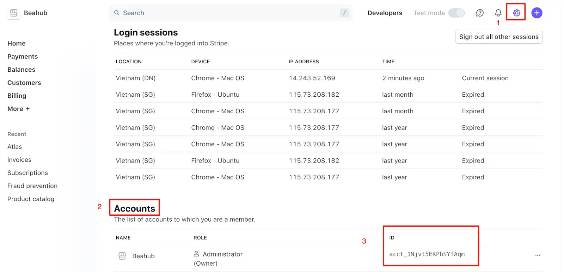Open the Beahub account switcher
This screenshot has width=564, height=272.
27,13
